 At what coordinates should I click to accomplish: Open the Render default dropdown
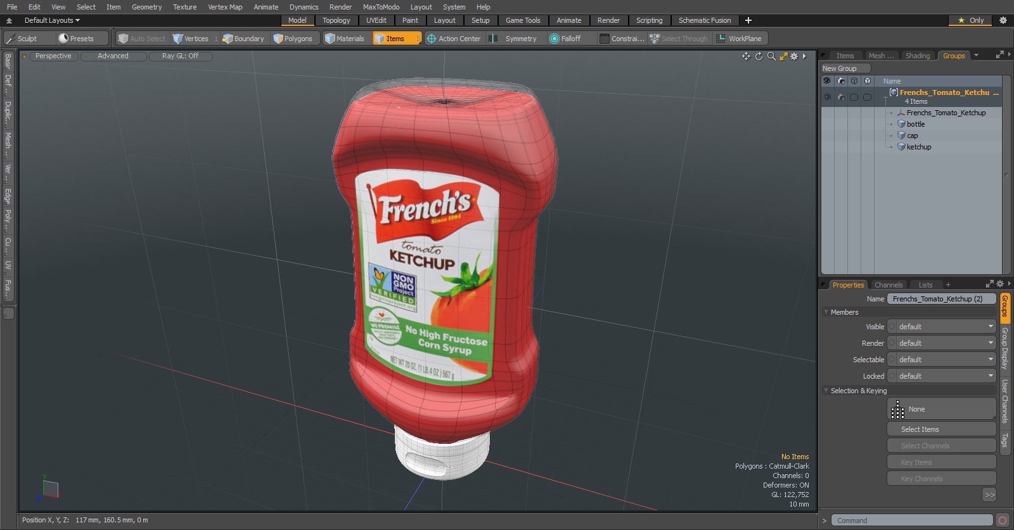pos(946,343)
